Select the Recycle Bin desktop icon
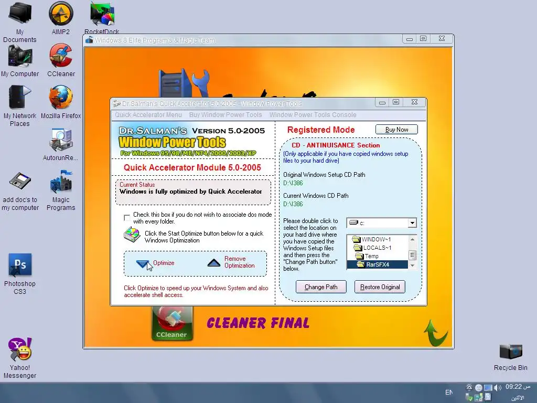Image resolution: width=537 pixels, height=403 pixels. point(510,357)
